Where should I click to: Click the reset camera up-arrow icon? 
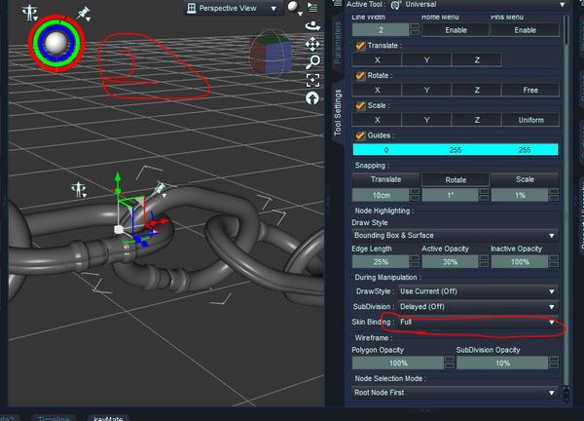coord(312,98)
